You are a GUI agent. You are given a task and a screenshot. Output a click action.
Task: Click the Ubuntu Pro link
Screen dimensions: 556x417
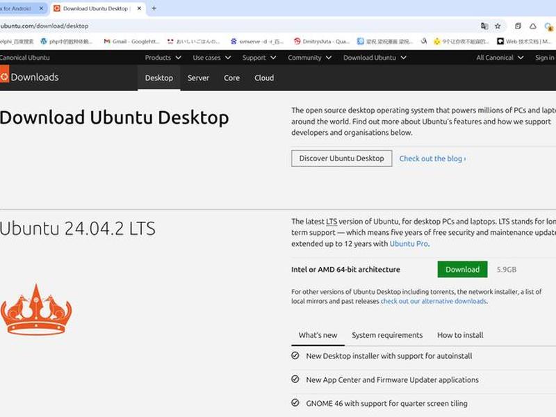(409, 244)
